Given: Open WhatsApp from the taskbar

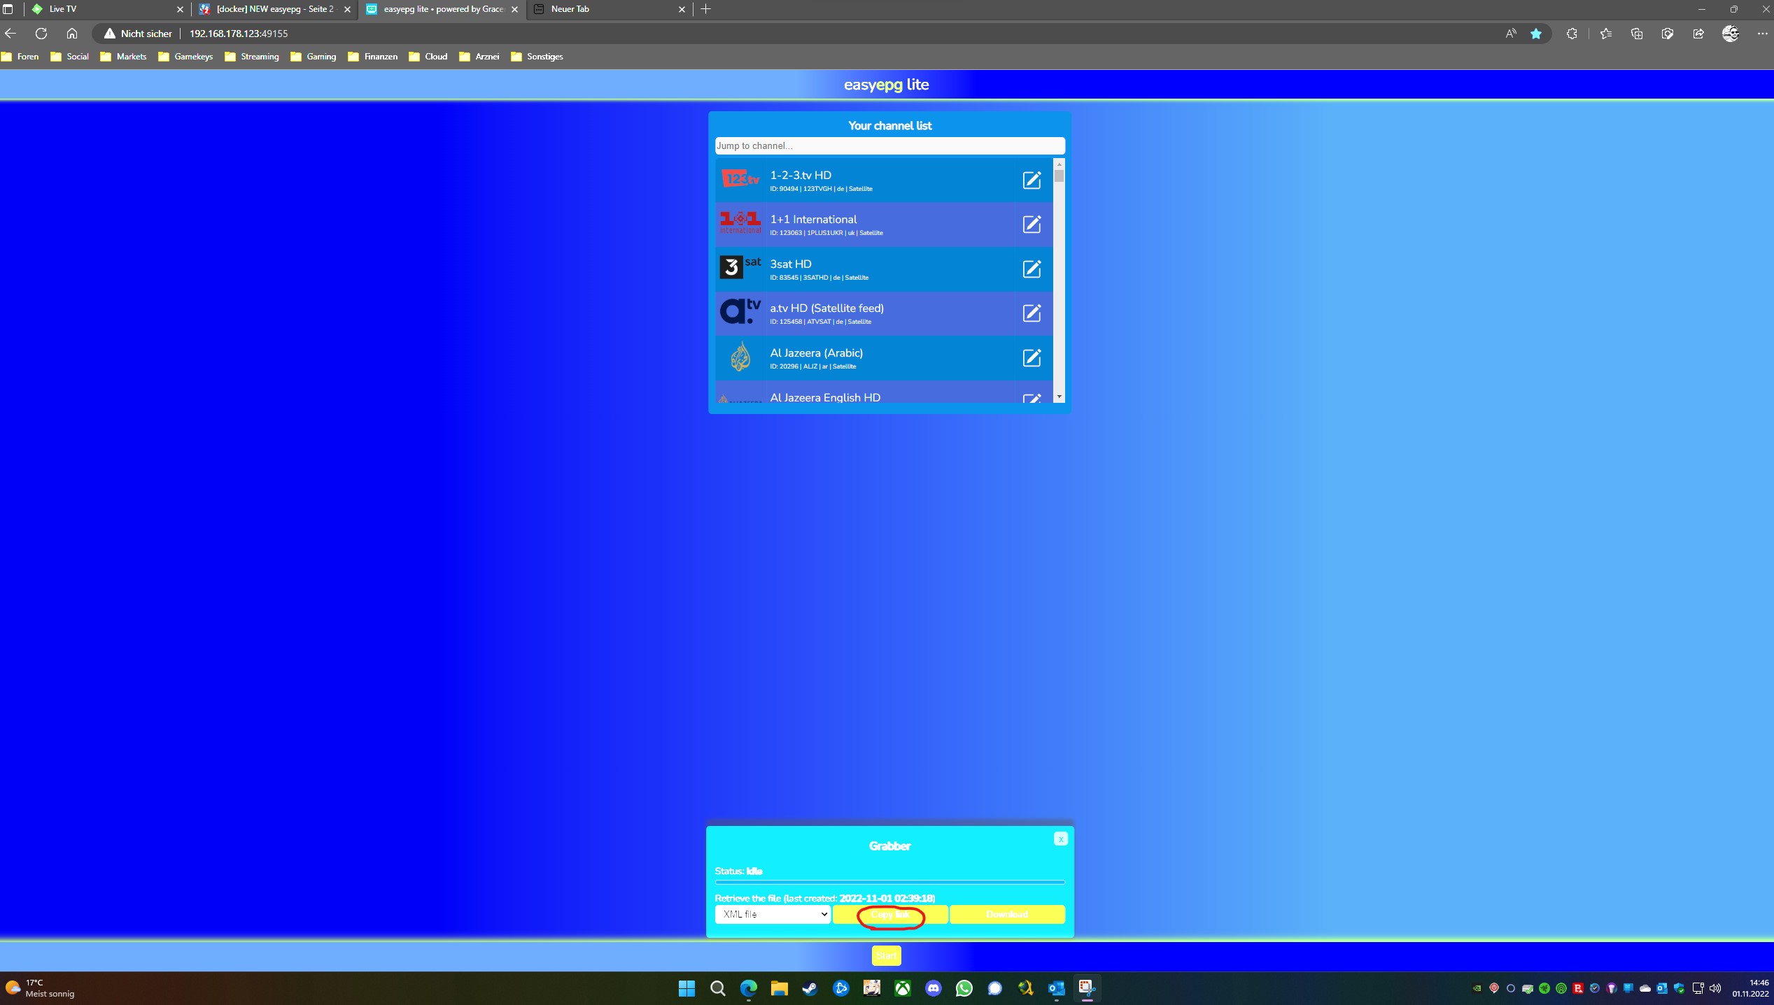Looking at the screenshot, I should 964,988.
